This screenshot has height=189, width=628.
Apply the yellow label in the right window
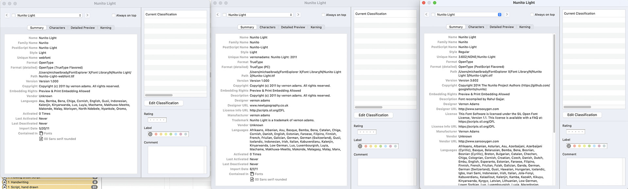[584, 146]
